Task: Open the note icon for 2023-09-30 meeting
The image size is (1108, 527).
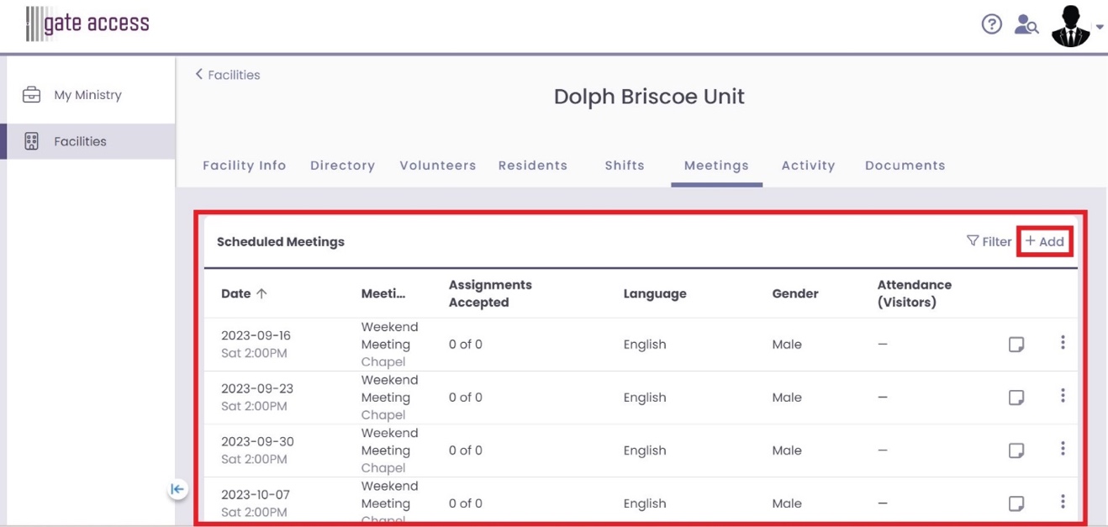Action: click(x=1016, y=451)
